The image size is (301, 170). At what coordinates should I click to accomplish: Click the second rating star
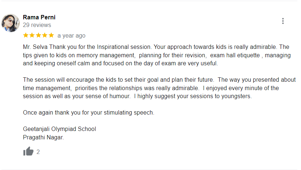pyautogui.click(x=32, y=35)
